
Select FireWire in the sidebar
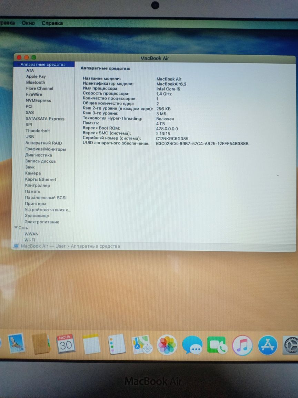[x=34, y=94]
